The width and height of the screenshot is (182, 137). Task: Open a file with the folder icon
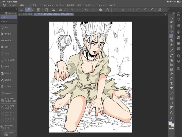click(x=53, y=10)
